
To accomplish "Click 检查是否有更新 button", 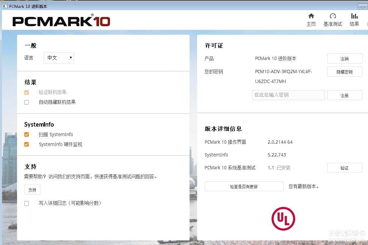I will tap(244, 186).
